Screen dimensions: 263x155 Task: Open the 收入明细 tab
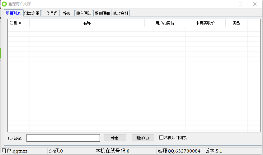[84, 13]
